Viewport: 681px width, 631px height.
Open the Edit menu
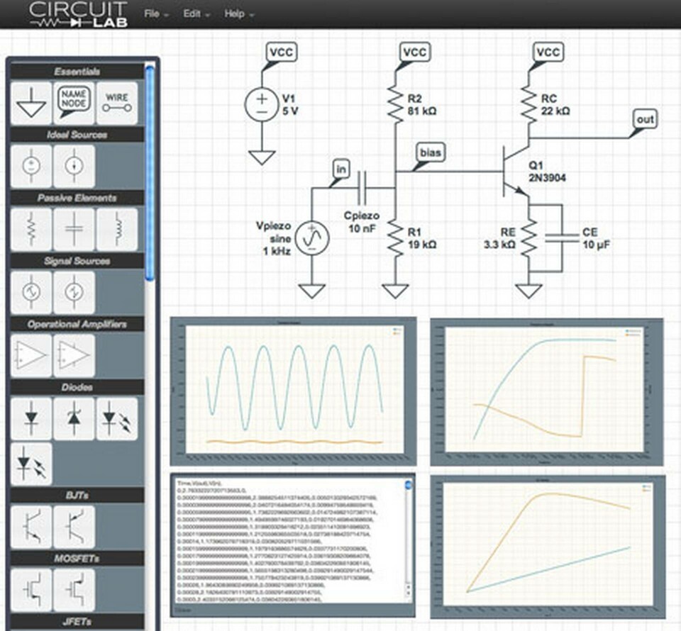(196, 14)
